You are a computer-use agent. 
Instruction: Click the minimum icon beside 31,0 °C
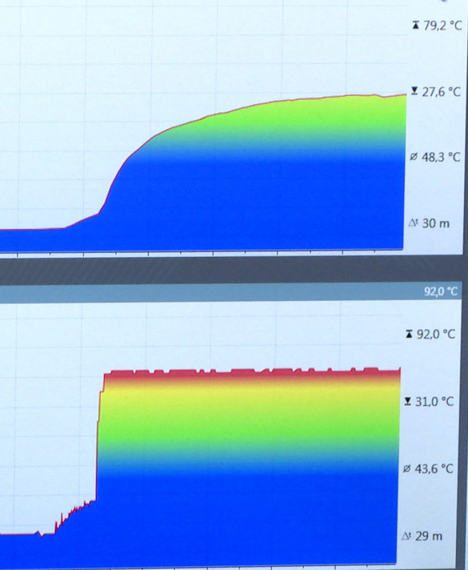pos(408,401)
